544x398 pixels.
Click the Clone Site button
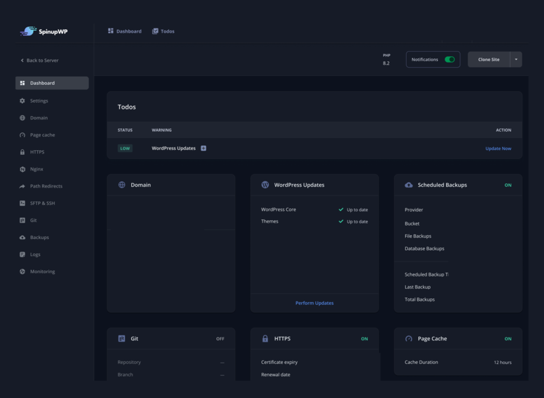489,60
